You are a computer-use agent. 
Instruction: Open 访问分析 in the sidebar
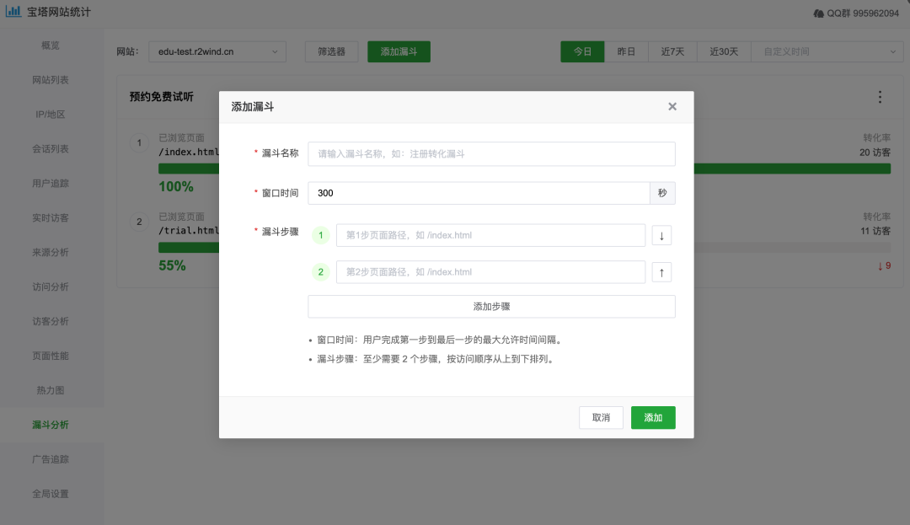(51, 287)
